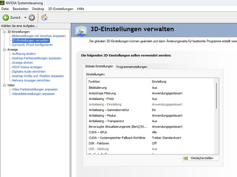Click the Alle value for CUDA – GPUs
Screen dimensions: 237x177
pos(154,132)
